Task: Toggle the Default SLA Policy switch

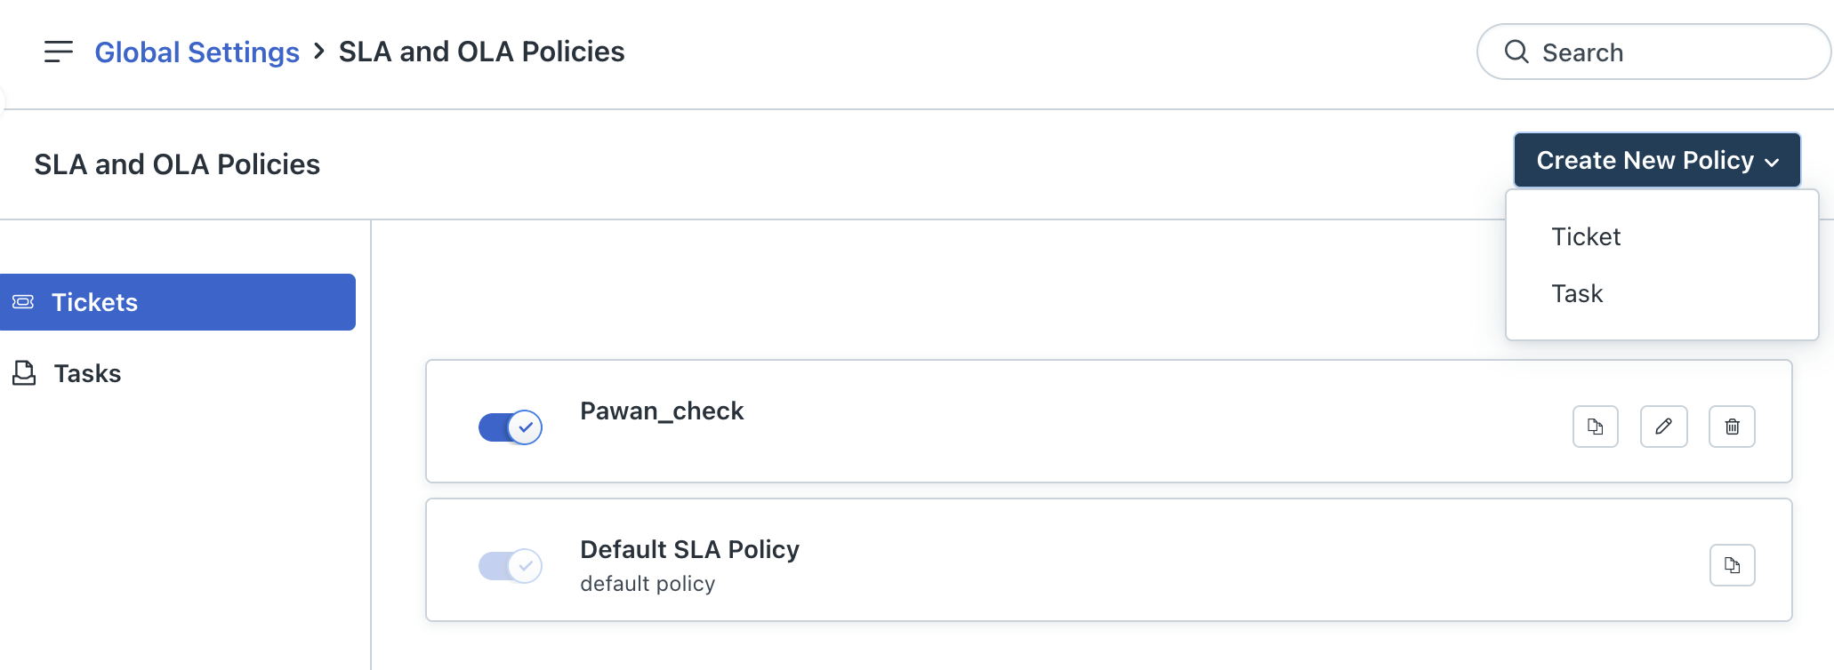Action: tap(510, 566)
